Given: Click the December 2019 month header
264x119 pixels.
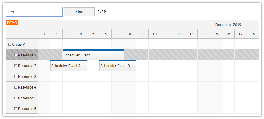Looking at the screenshot, I should pyautogui.click(x=228, y=25).
